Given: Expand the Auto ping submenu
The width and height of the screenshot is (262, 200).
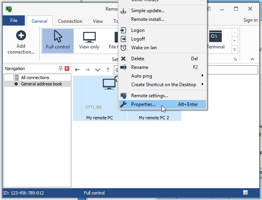Looking at the screenshot, I should click(203, 76).
